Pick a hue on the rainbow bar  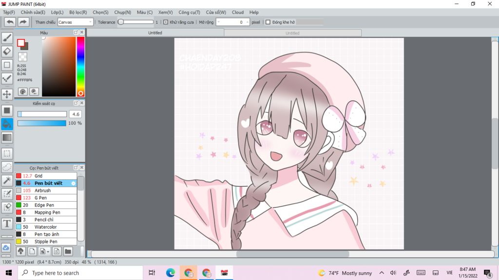tap(80, 66)
